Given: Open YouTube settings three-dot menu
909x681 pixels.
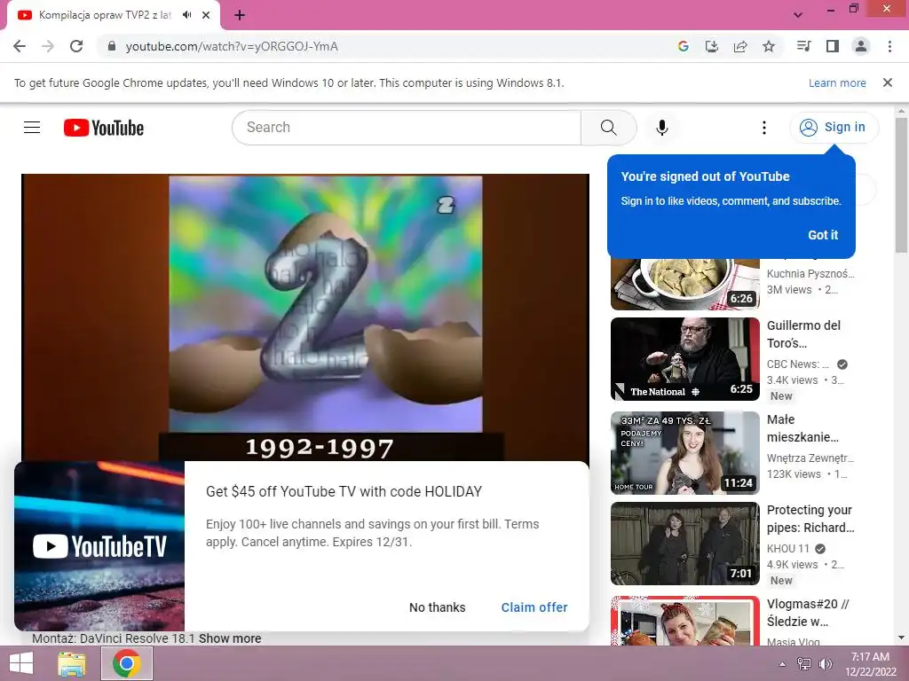Looking at the screenshot, I should coord(764,128).
